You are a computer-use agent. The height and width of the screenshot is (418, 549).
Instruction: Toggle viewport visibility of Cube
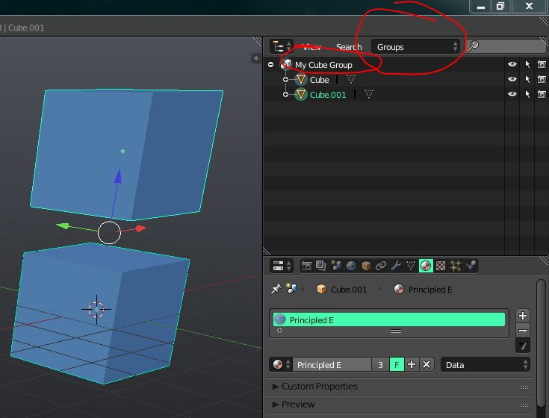[x=512, y=79]
